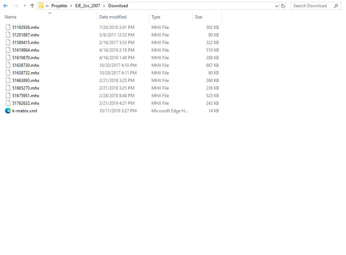Select the file name 51201887.mhx
Viewport: 346px width, 255px height.
(x=26, y=35)
